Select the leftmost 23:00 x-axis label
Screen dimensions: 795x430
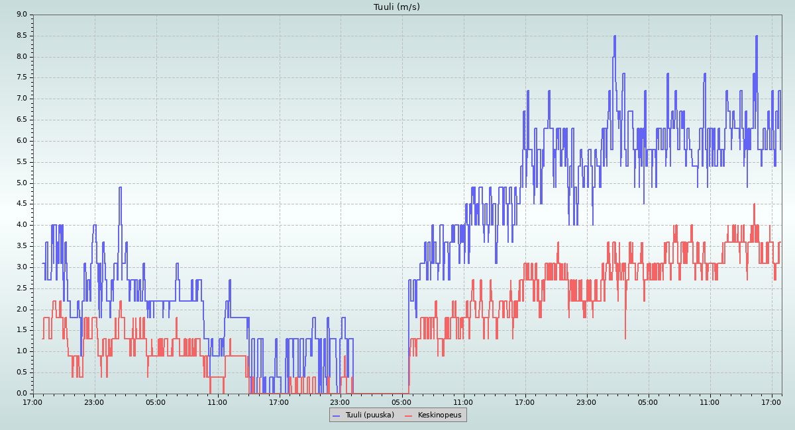click(x=95, y=402)
